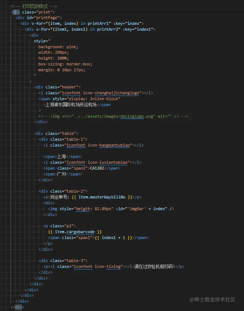The width and height of the screenshot is (244, 311).
Task: Click printArr1 in the v-for line
Action: tap(99, 23)
